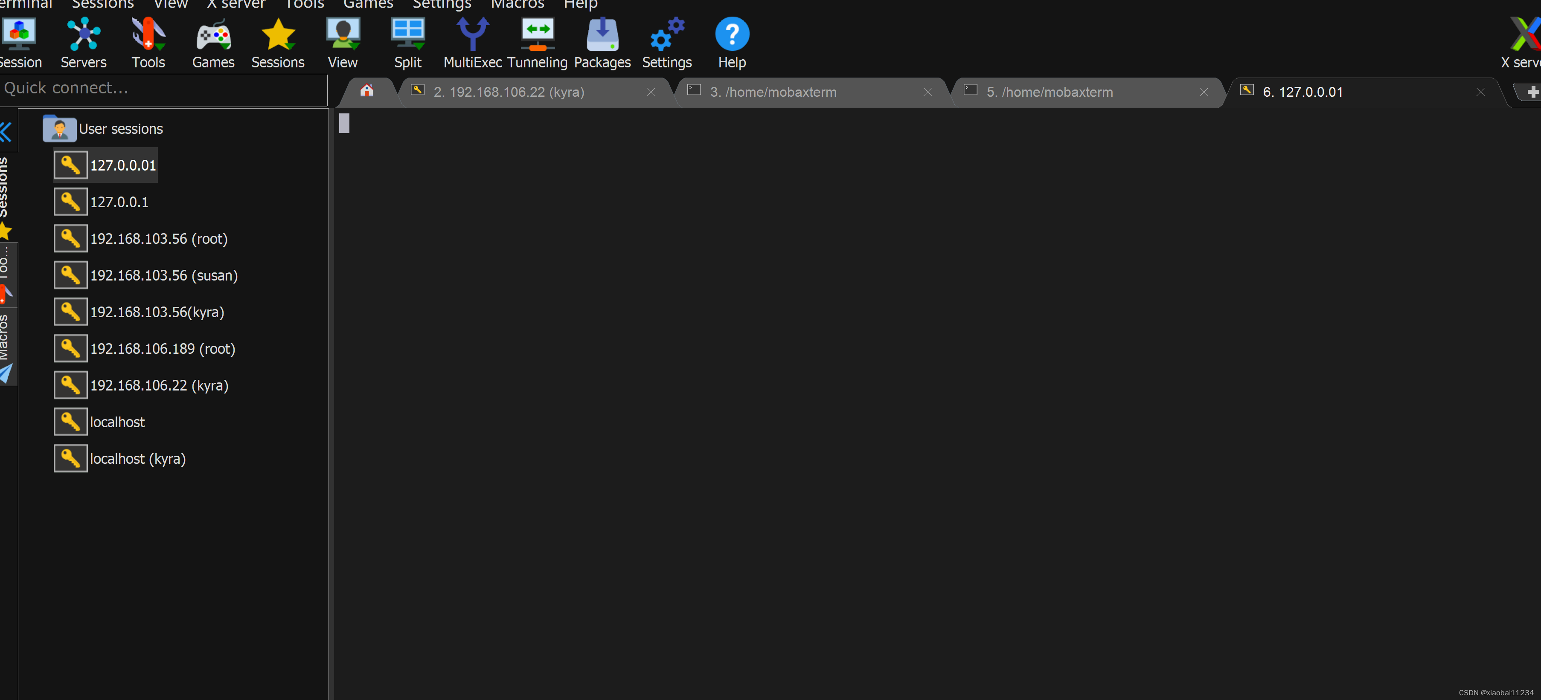Select the 192.168.106.22 (kyra) session entry
This screenshot has width=1541, height=700.
159,385
